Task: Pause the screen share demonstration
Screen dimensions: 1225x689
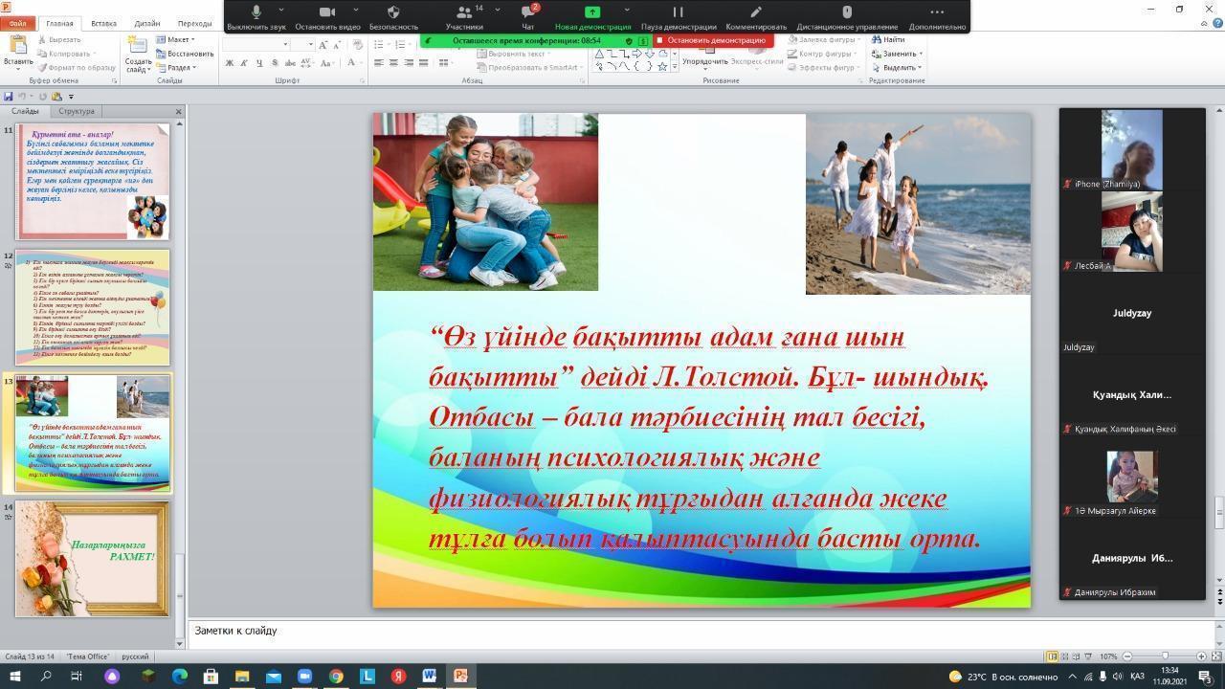Action: pos(678,13)
